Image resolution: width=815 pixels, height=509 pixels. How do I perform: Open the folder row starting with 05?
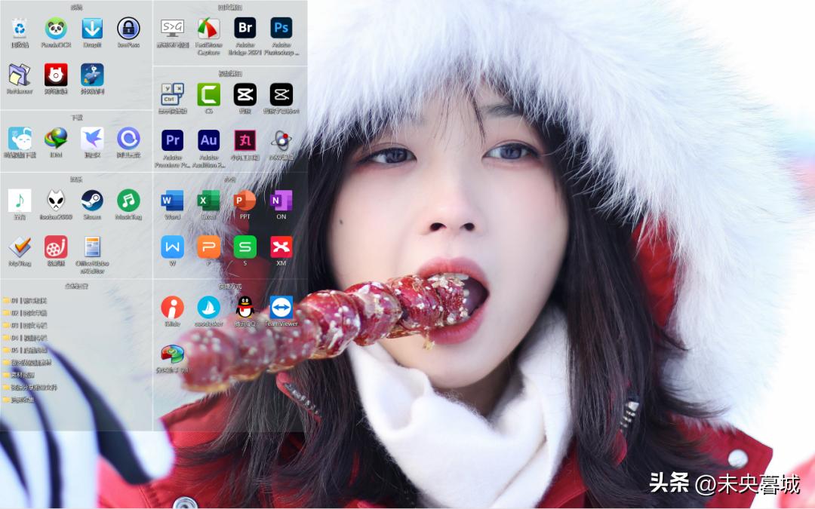pos(25,351)
